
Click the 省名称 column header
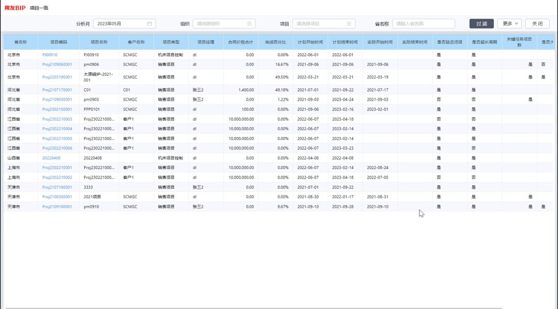[21, 42]
